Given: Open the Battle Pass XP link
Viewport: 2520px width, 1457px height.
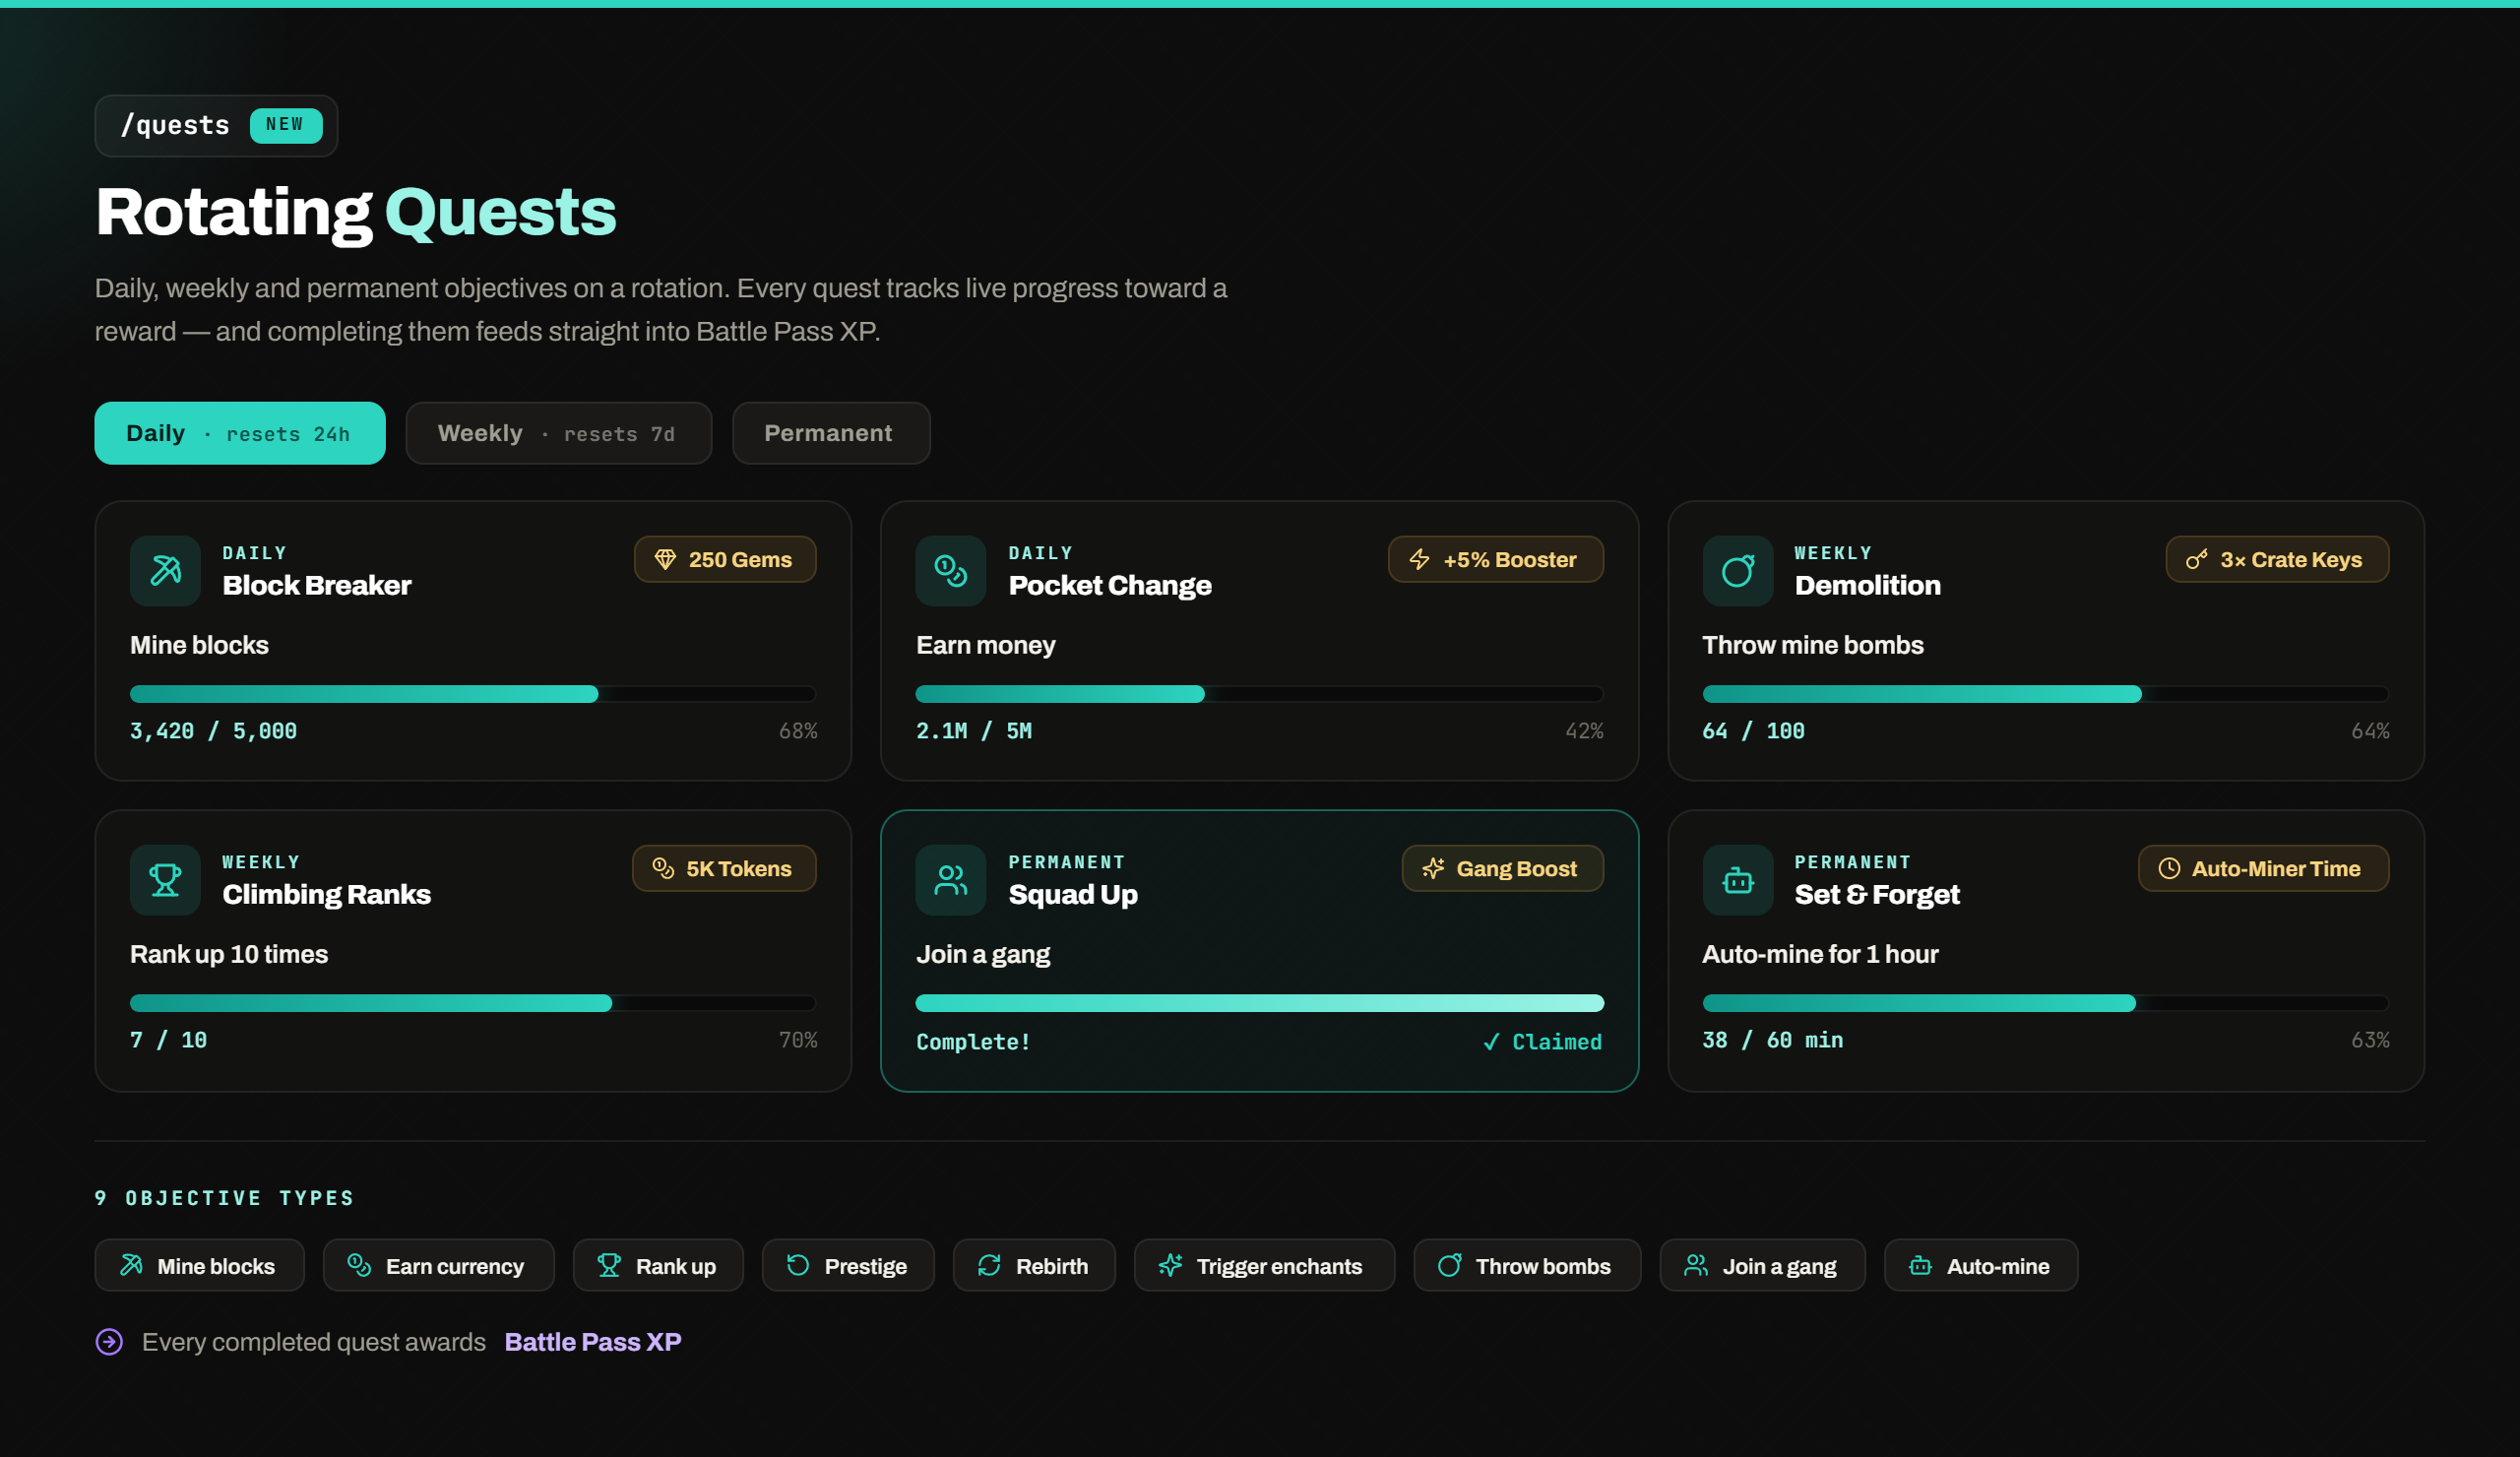Looking at the screenshot, I should (x=593, y=1342).
